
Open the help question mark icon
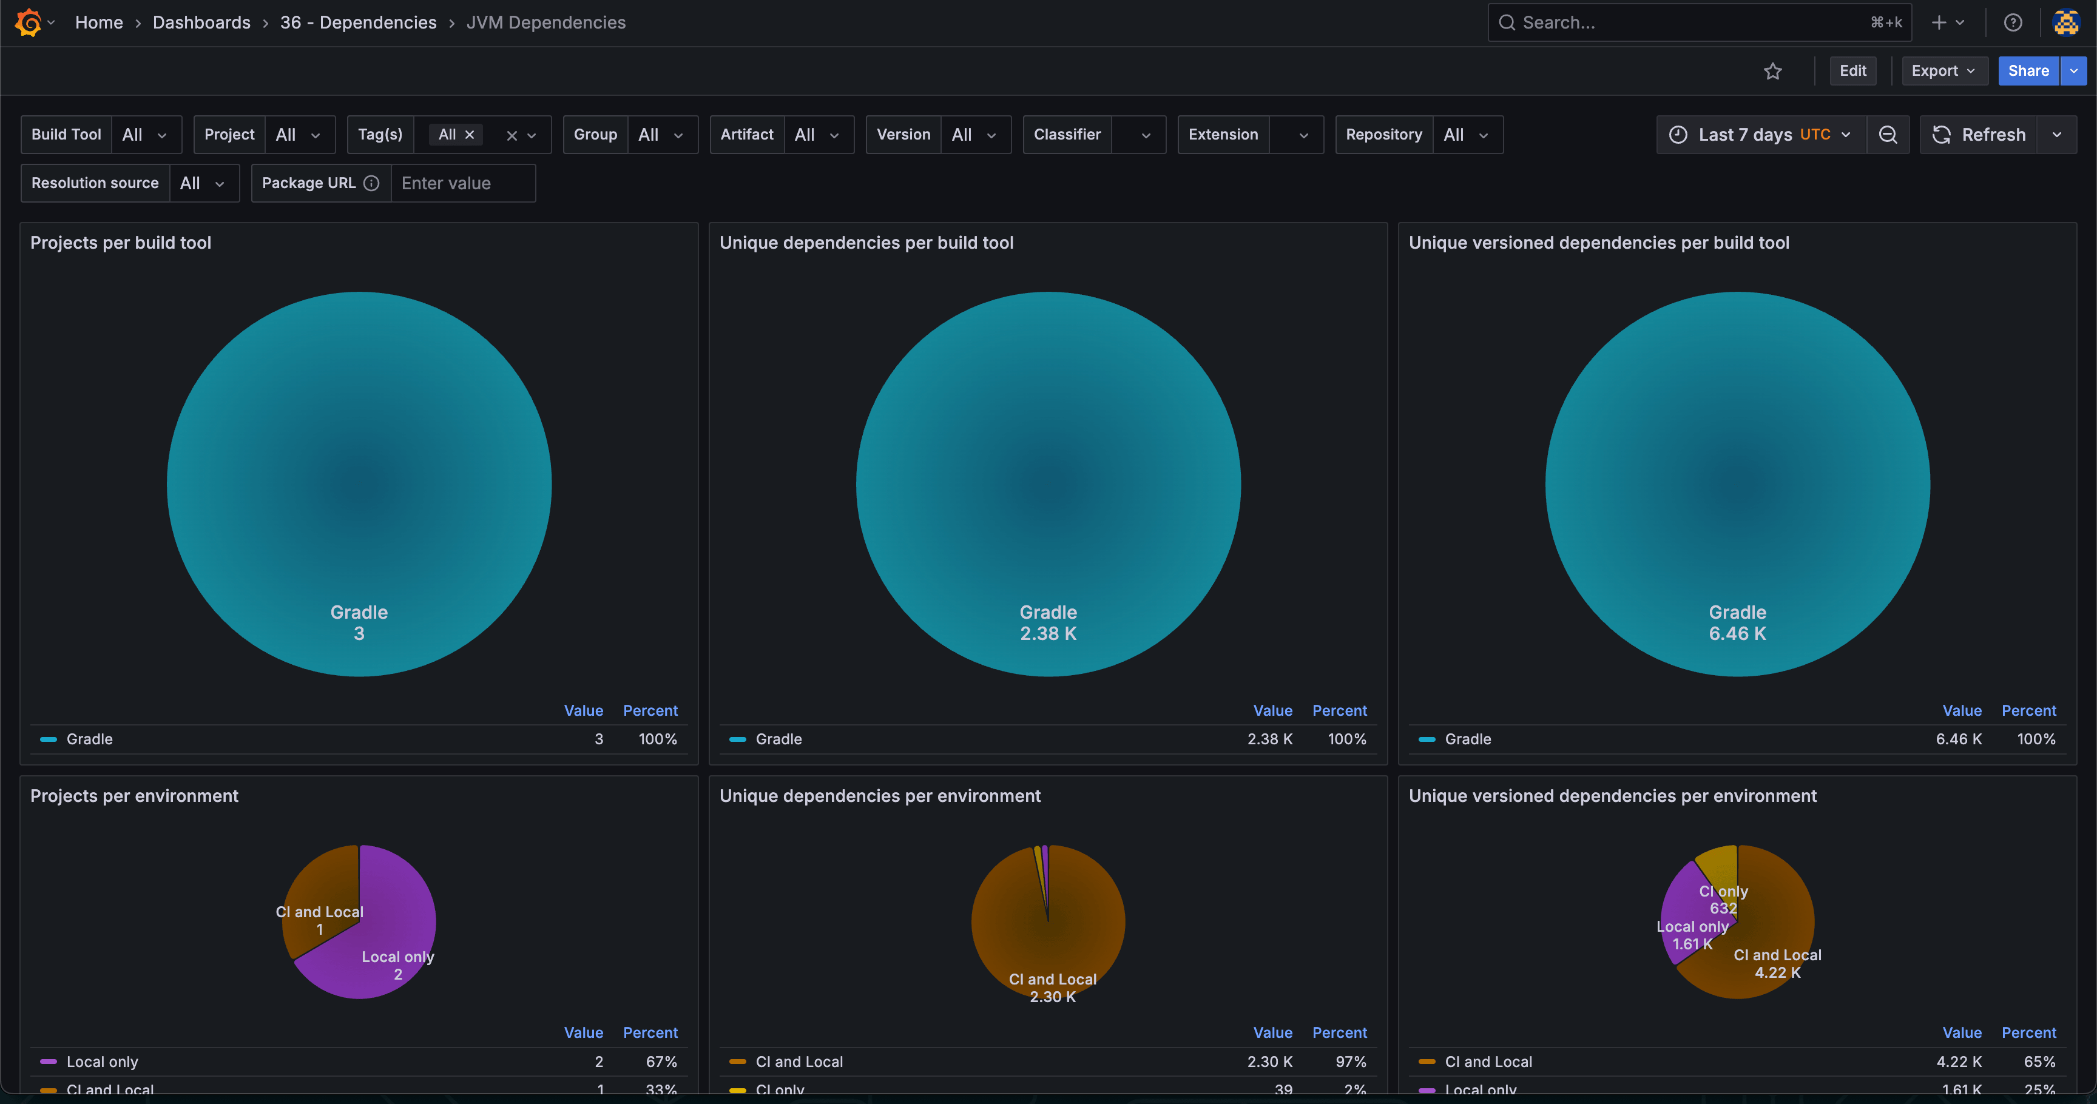[x=2012, y=22]
